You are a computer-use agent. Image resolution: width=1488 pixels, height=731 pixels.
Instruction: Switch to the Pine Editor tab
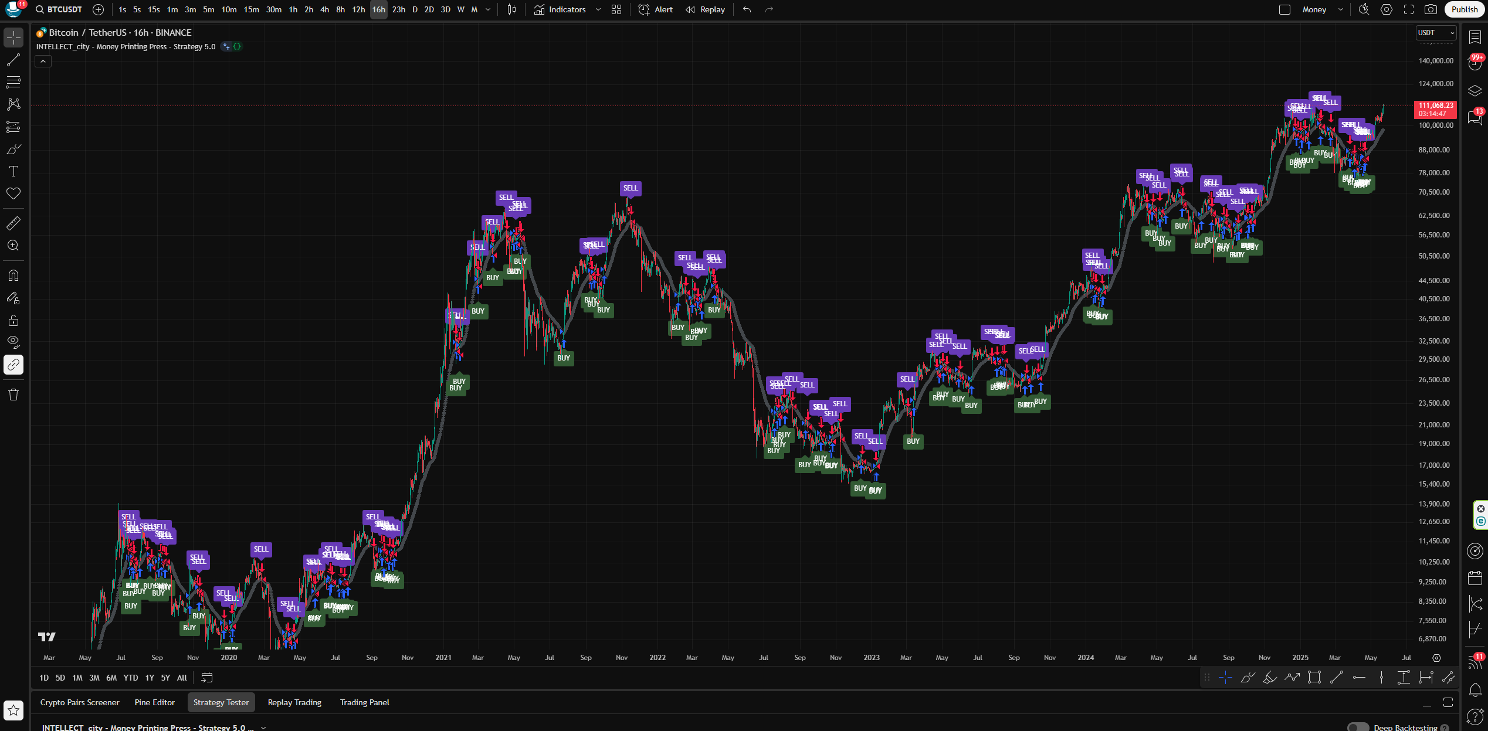point(154,702)
